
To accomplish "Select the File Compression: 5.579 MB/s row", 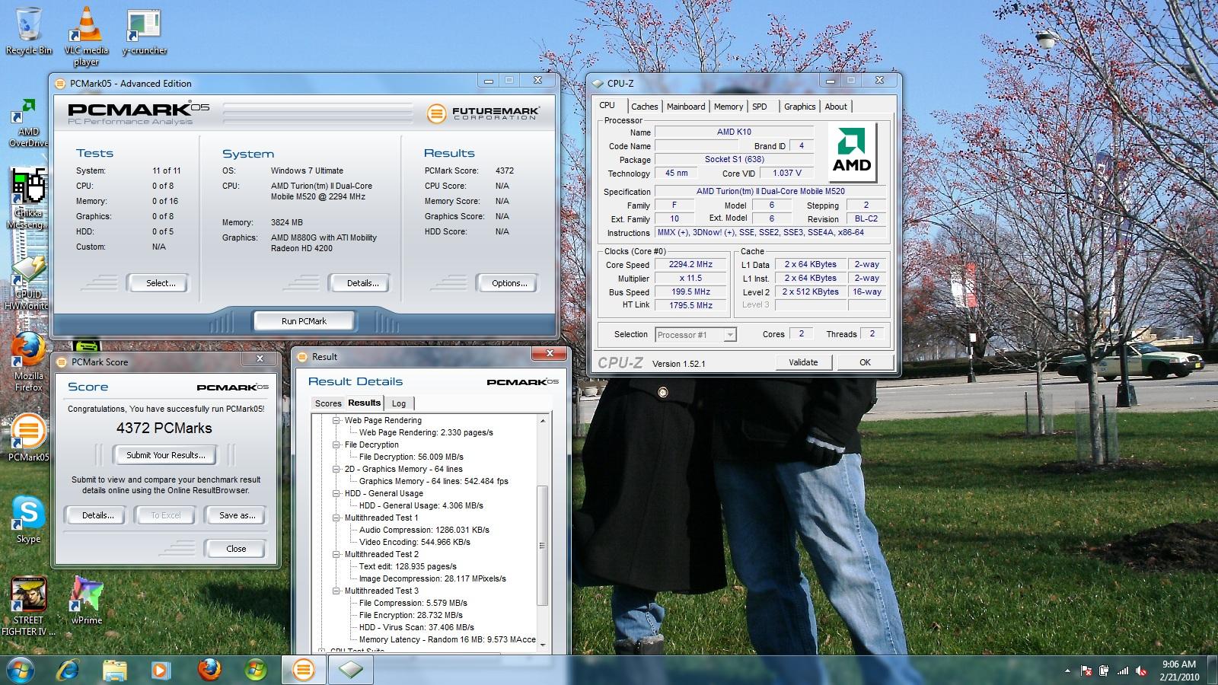I will point(413,603).
